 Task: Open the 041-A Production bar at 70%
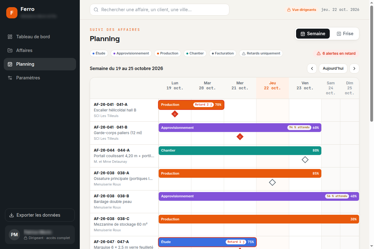pos(191,105)
